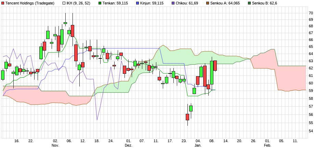
Task: Select the Senkou B: 62,6 legend label
Action: 264,3
